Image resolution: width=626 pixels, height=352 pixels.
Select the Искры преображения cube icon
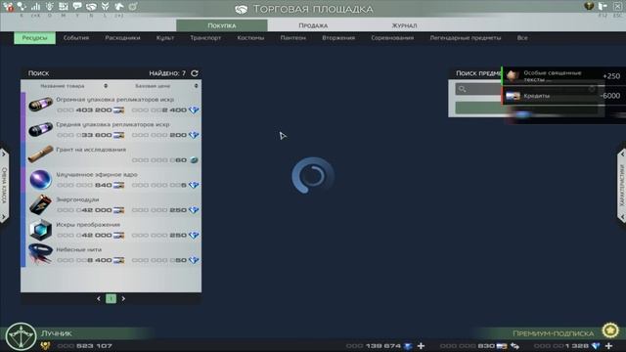click(40, 230)
